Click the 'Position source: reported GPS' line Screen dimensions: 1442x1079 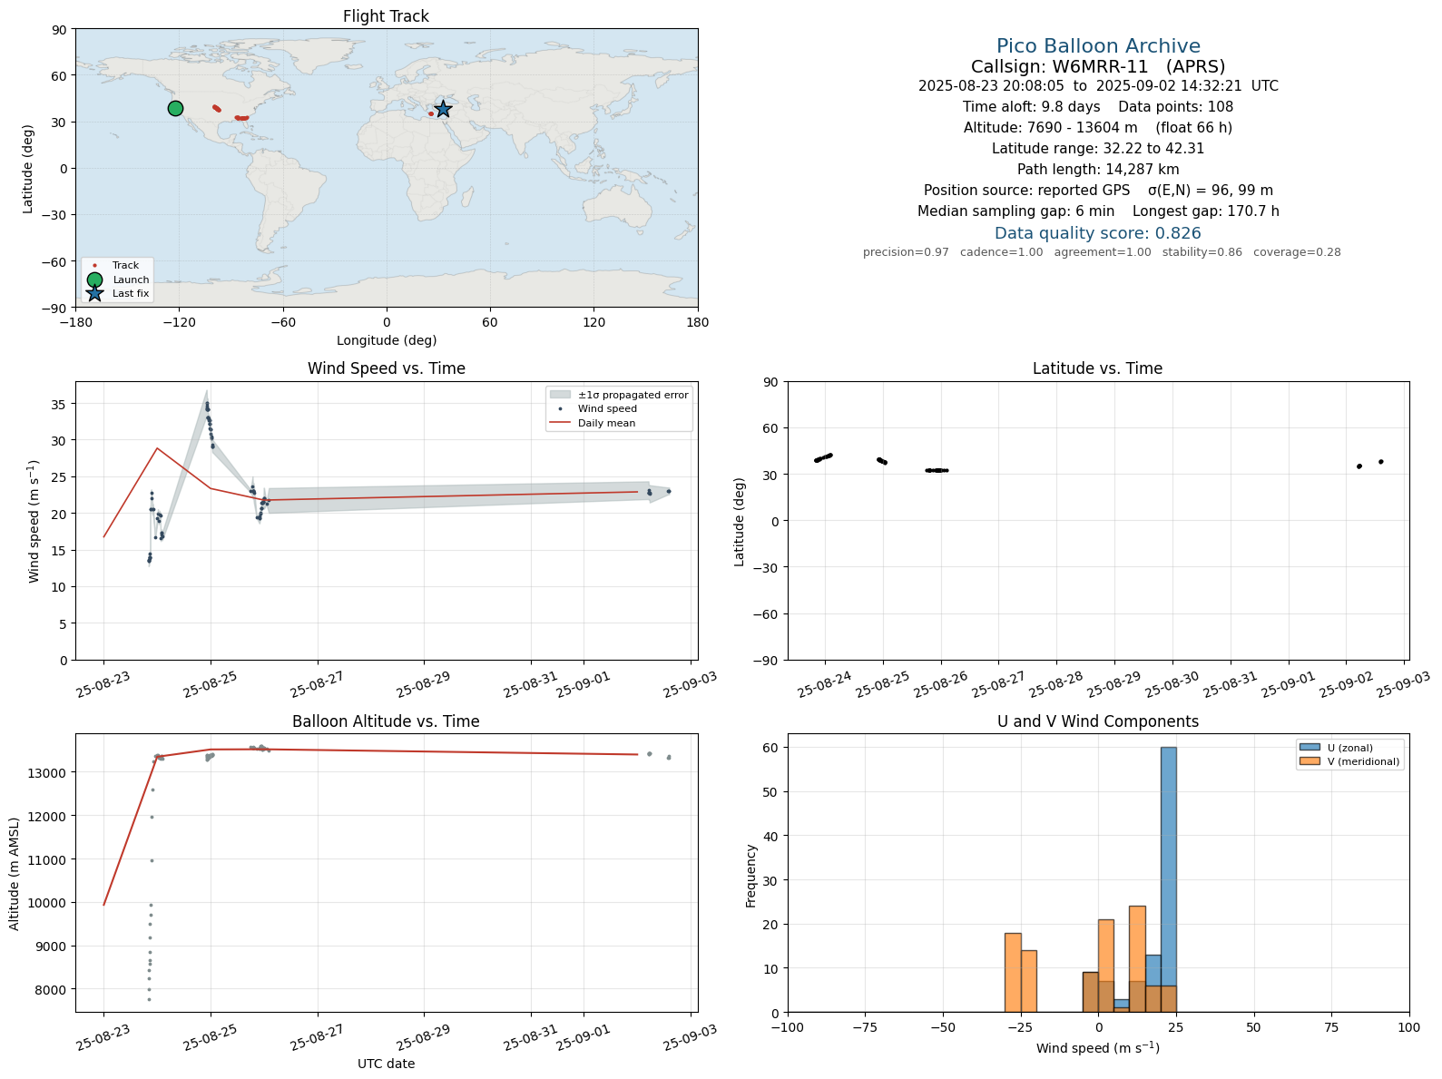coord(1098,191)
